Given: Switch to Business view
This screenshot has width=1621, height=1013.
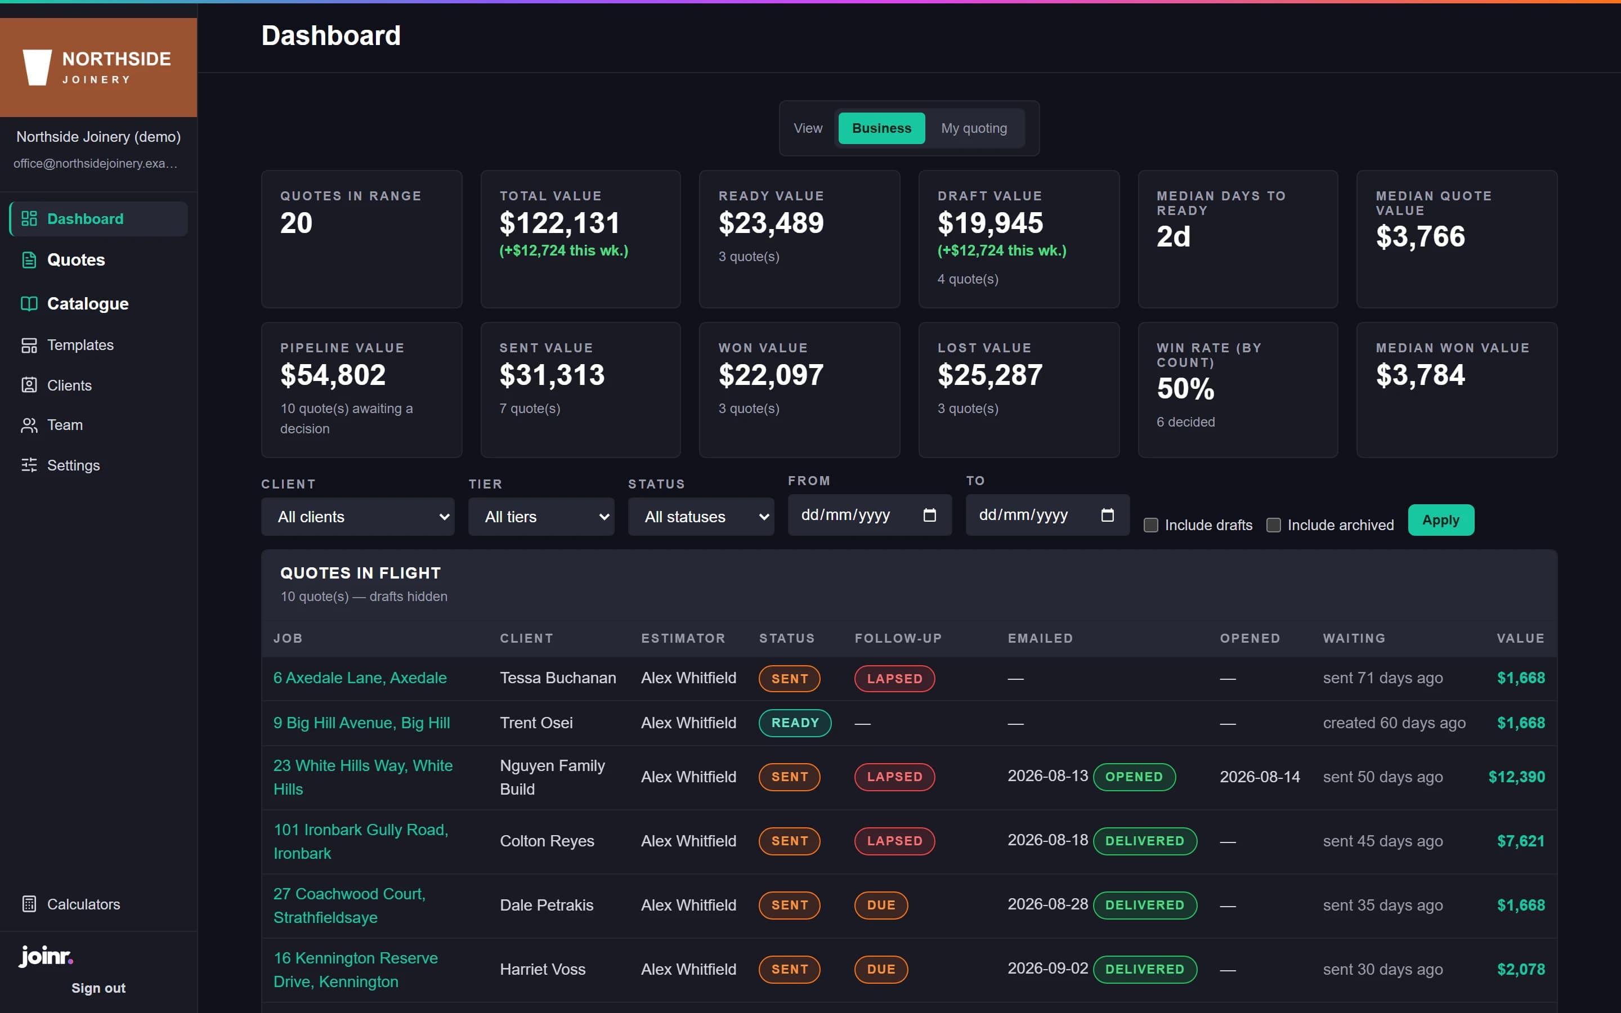Looking at the screenshot, I should [881, 128].
